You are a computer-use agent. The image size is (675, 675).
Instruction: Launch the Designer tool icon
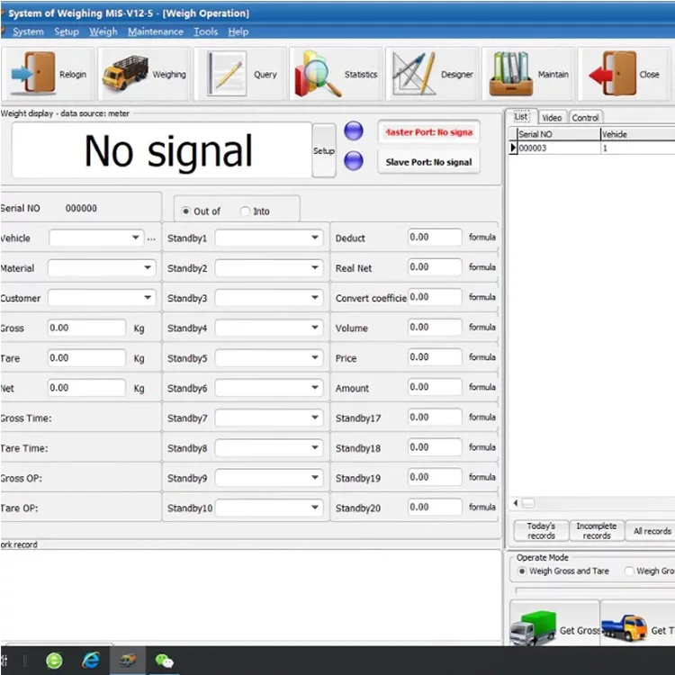click(413, 74)
